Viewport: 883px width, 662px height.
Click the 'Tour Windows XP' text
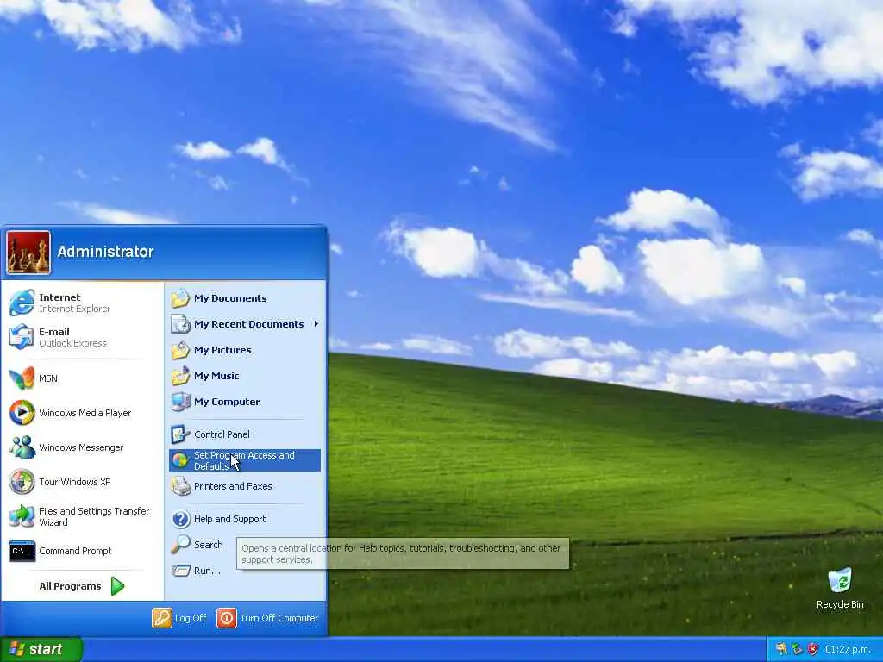click(x=75, y=482)
